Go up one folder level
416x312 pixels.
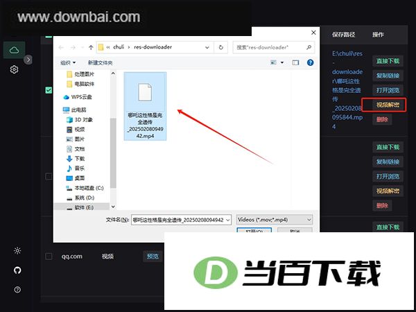91,47
